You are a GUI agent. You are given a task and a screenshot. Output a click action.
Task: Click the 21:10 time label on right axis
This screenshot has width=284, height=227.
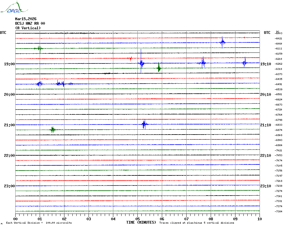[x=265, y=125]
